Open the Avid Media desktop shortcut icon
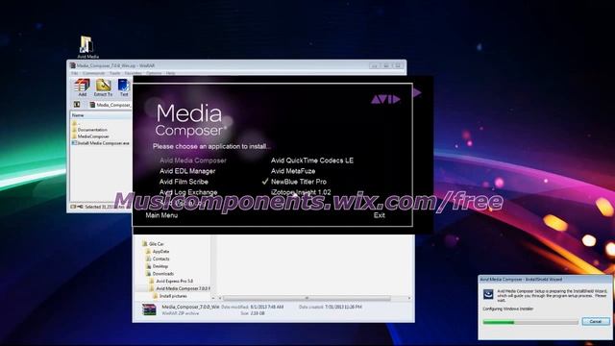 tap(87, 47)
